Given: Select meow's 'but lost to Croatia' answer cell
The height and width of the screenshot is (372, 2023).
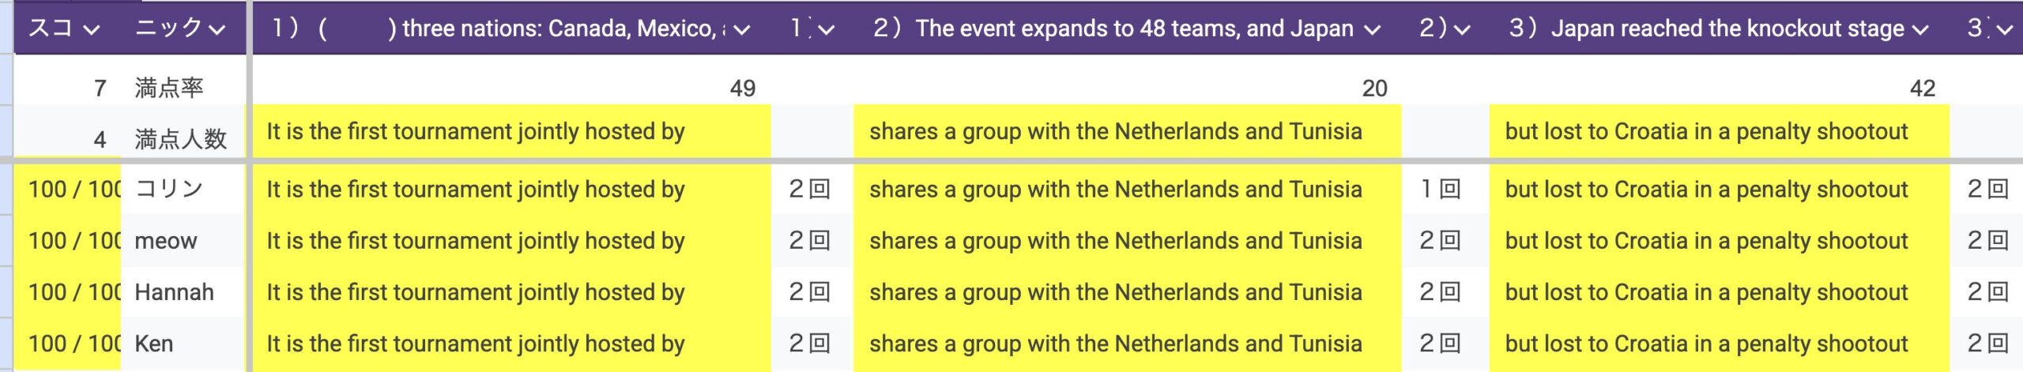Looking at the screenshot, I should tap(1706, 241).
